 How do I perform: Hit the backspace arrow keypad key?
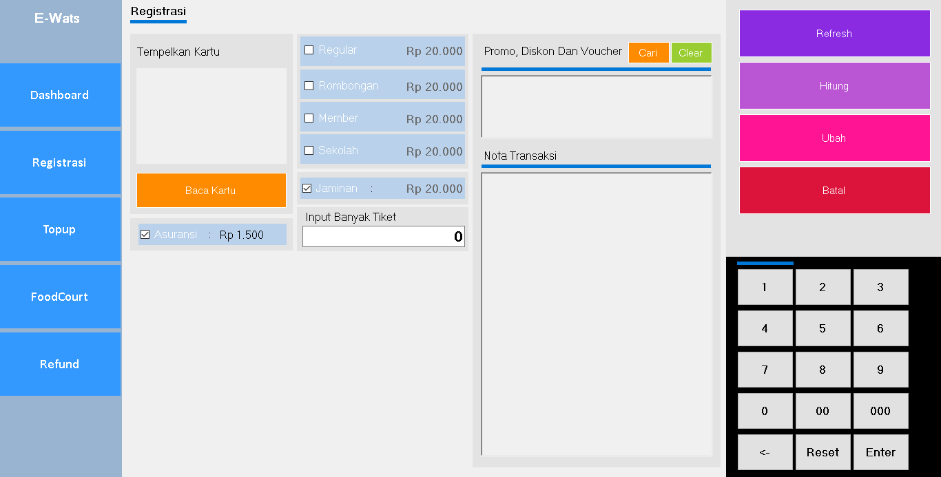tap(765, 452)
